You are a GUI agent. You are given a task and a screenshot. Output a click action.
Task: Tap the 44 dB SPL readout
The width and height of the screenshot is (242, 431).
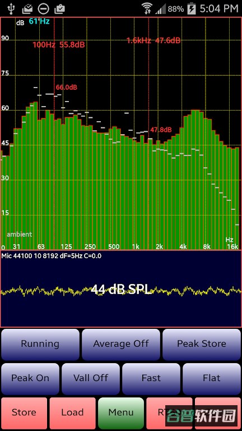[x=121, y=289]
